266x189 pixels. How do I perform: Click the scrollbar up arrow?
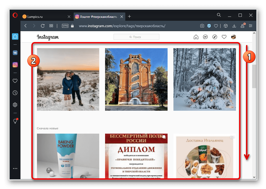coord(254,33)
